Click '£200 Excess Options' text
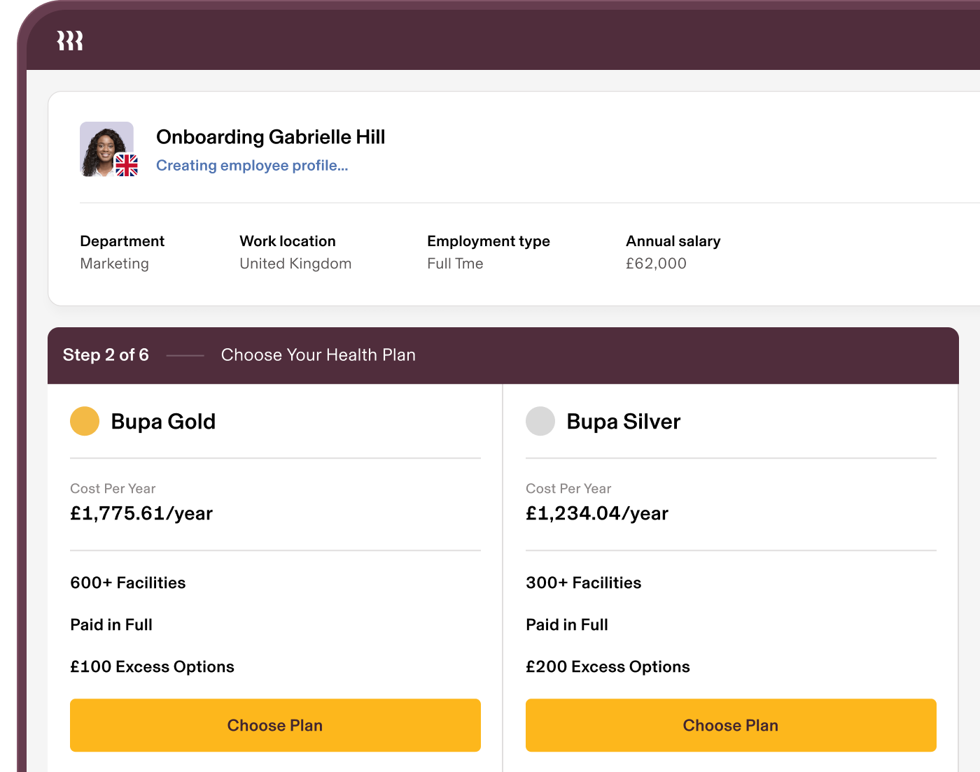 pos(608,666)
